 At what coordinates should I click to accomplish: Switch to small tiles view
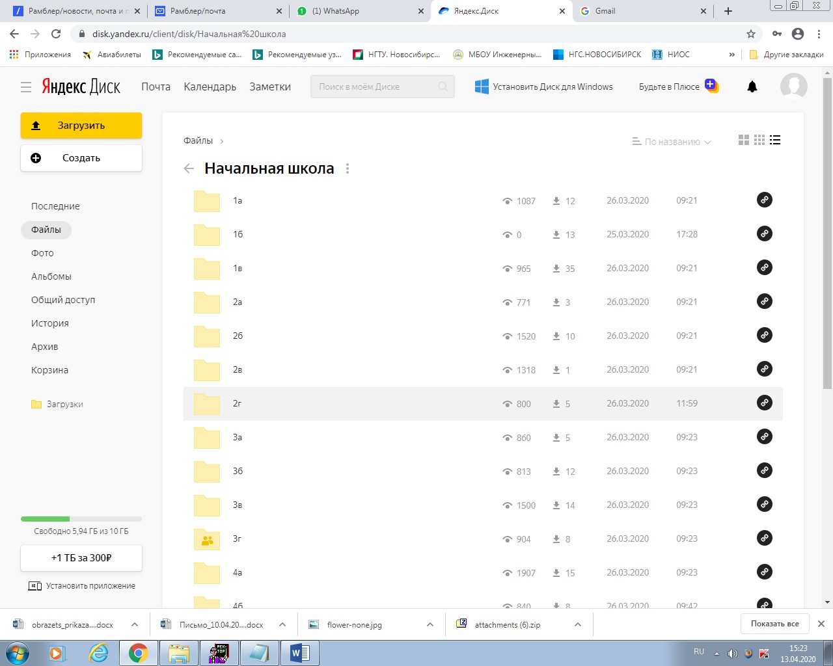(x=759, y=140)
